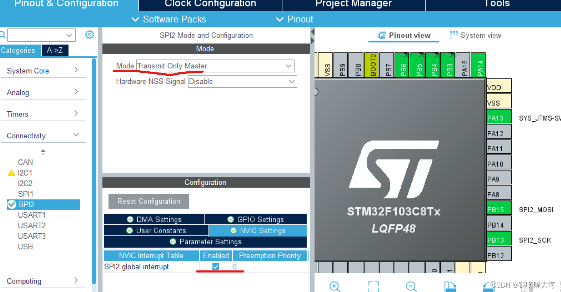Screen dimensions: 561x292
Task: Click inside the component search field
Action: click(39, 34)
